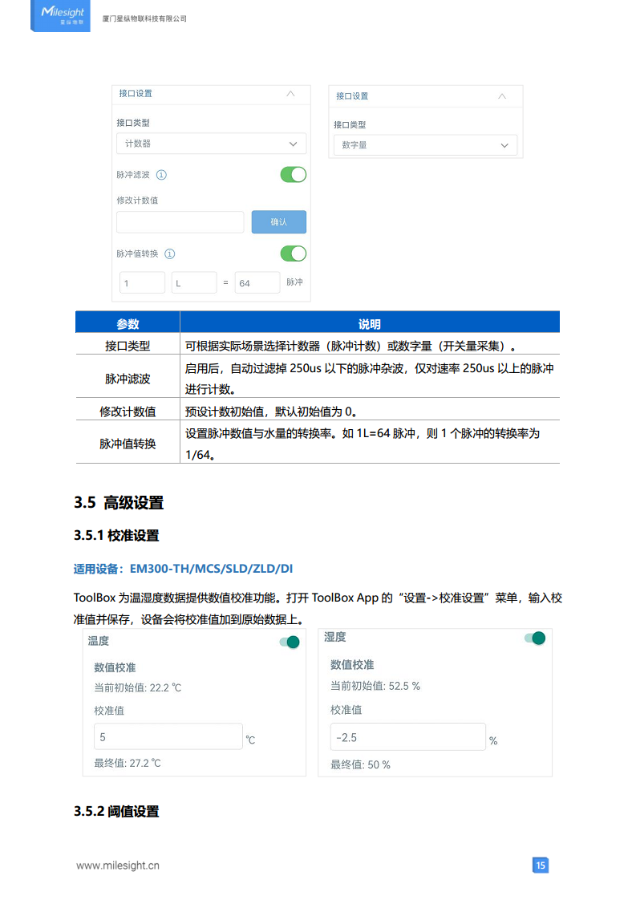
Task: Click the unit field containing L
Action: click(194, 283)
